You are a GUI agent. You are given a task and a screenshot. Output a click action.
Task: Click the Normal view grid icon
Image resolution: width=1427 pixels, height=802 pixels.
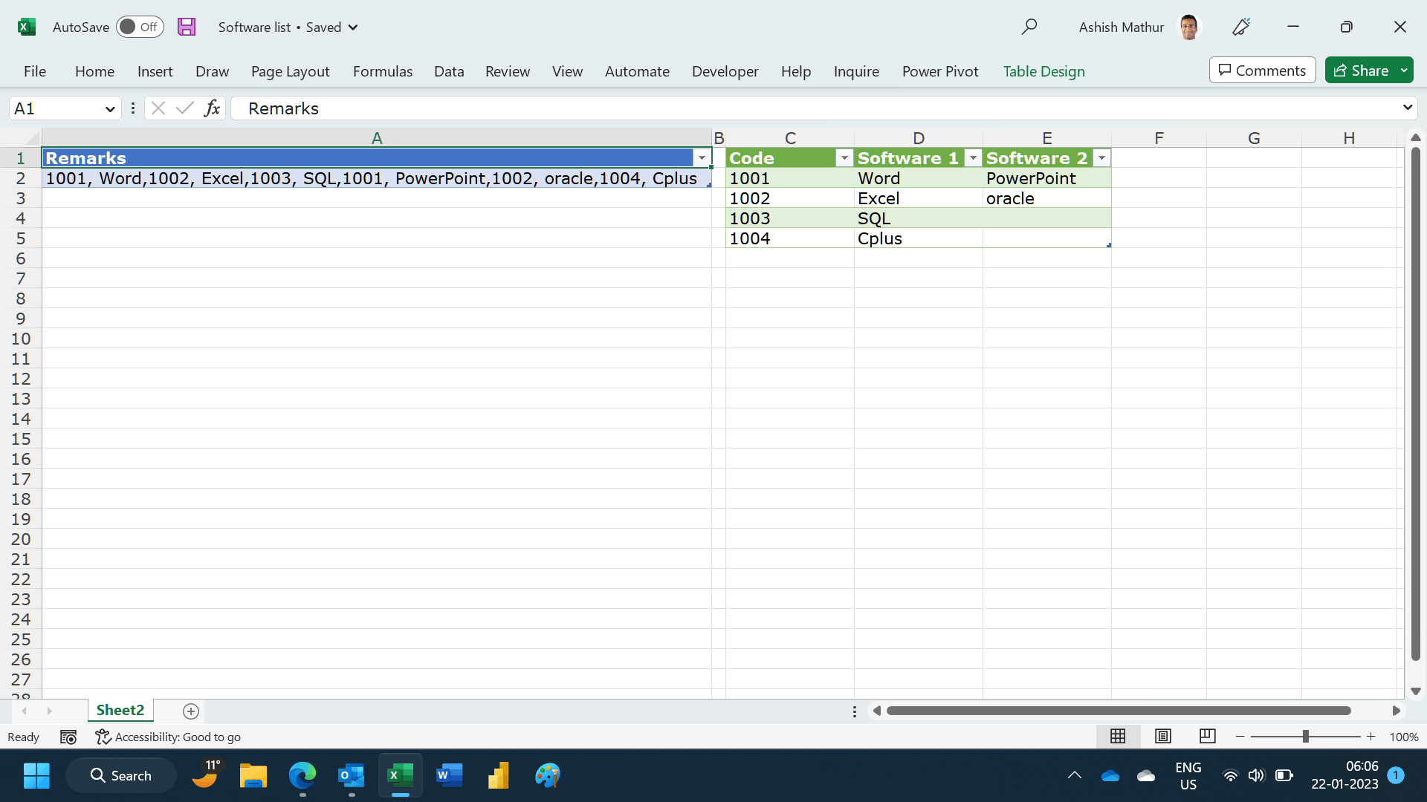click(x=1118, y=736)
